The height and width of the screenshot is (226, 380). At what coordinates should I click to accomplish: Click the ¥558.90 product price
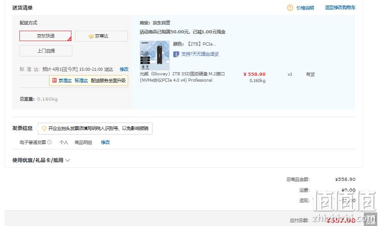[254, 74]
